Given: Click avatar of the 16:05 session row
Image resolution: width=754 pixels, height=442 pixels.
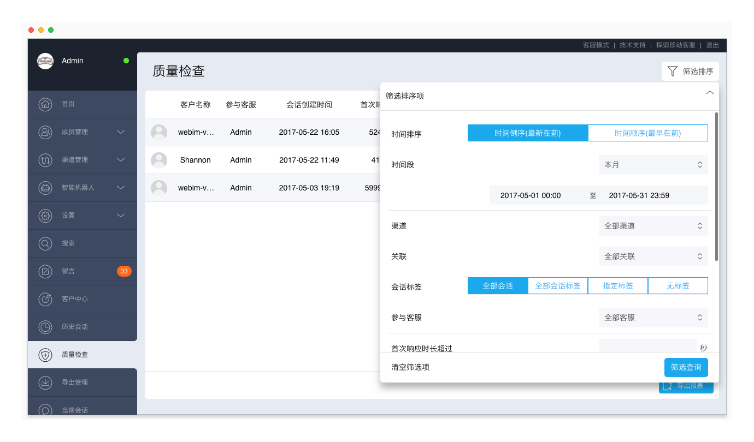Looking at the screenshot, I should click(159, 133).
